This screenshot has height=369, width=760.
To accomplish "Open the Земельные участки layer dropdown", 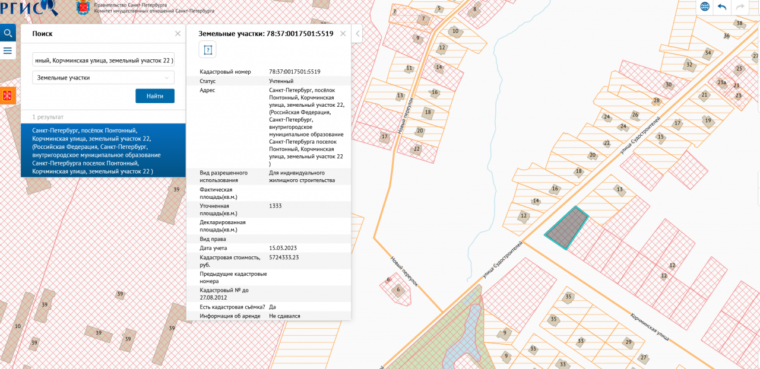I will tap(103, 78).
